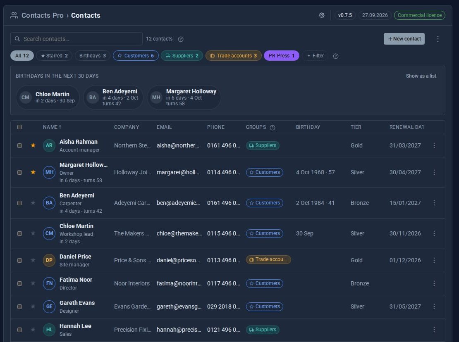
Task: Unstar Margaret Holloway in the table
Action: pos(33,172)
